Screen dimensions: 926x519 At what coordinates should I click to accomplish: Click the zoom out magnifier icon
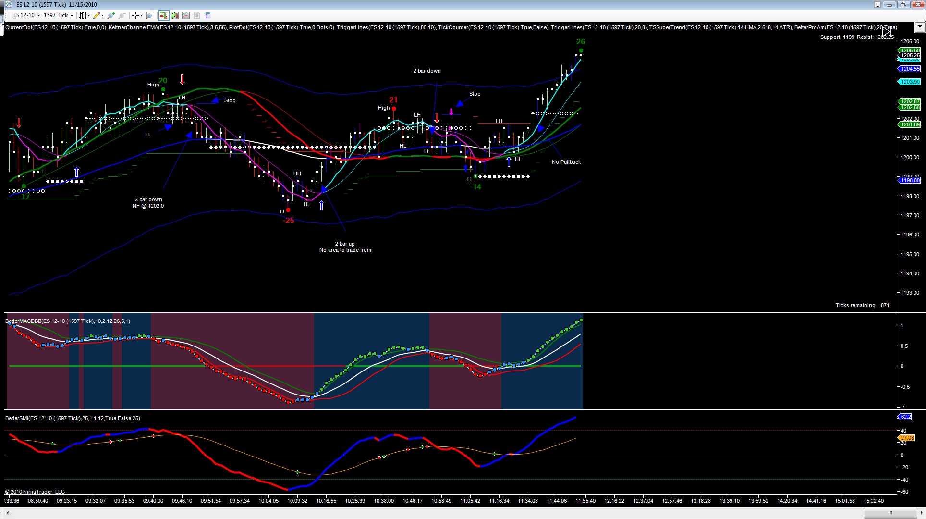(122, 15)
